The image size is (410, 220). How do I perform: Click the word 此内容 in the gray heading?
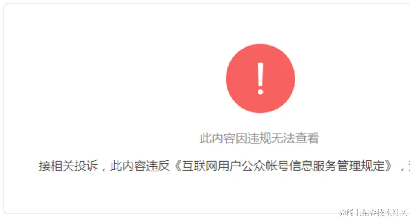tap(218, 138)
